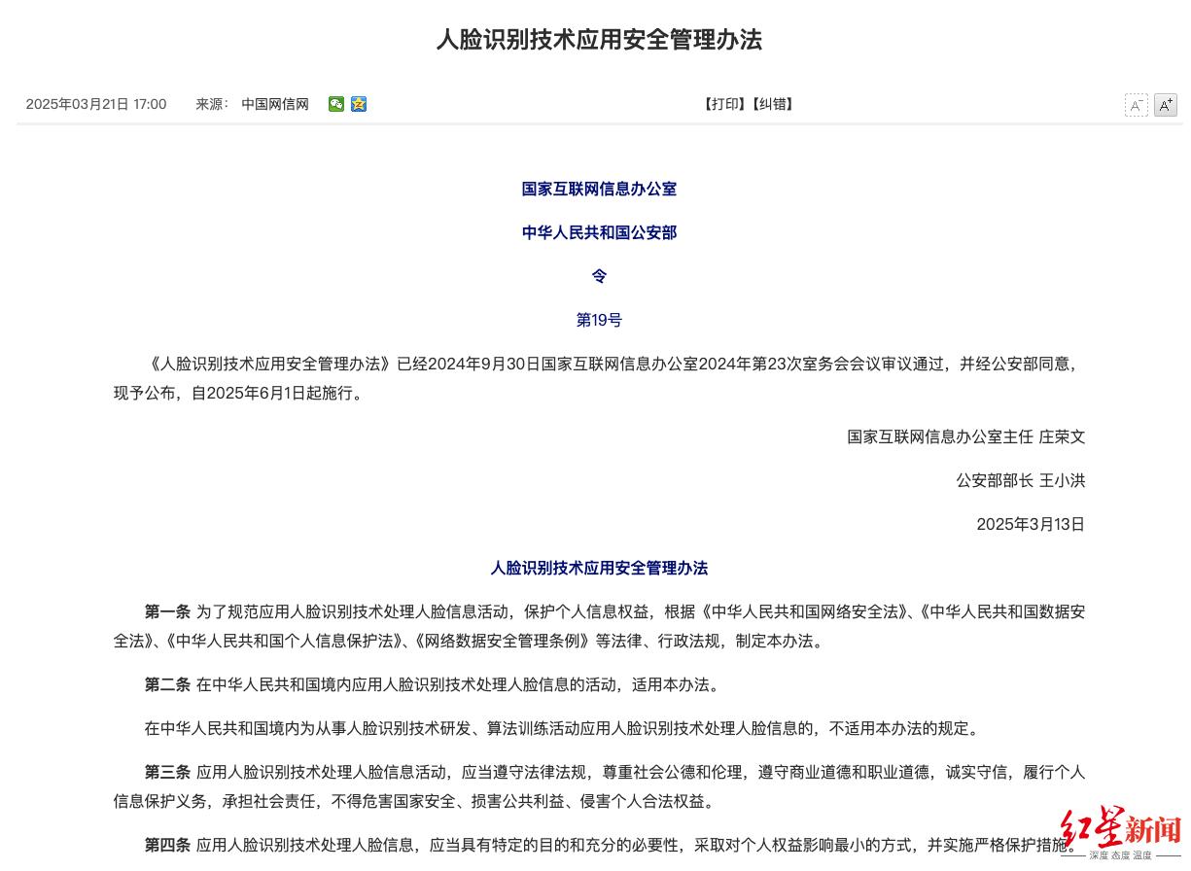Click the blue centered subtitle above 第一条
Image resolution: width=1191 pixels, height=871 pixels.
coord(599,568)
